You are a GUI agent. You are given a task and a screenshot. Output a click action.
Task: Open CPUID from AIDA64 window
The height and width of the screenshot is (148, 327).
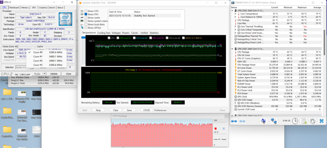[147, 110]
